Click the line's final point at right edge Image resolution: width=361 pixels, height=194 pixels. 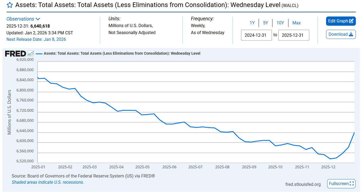click(354, 133)
